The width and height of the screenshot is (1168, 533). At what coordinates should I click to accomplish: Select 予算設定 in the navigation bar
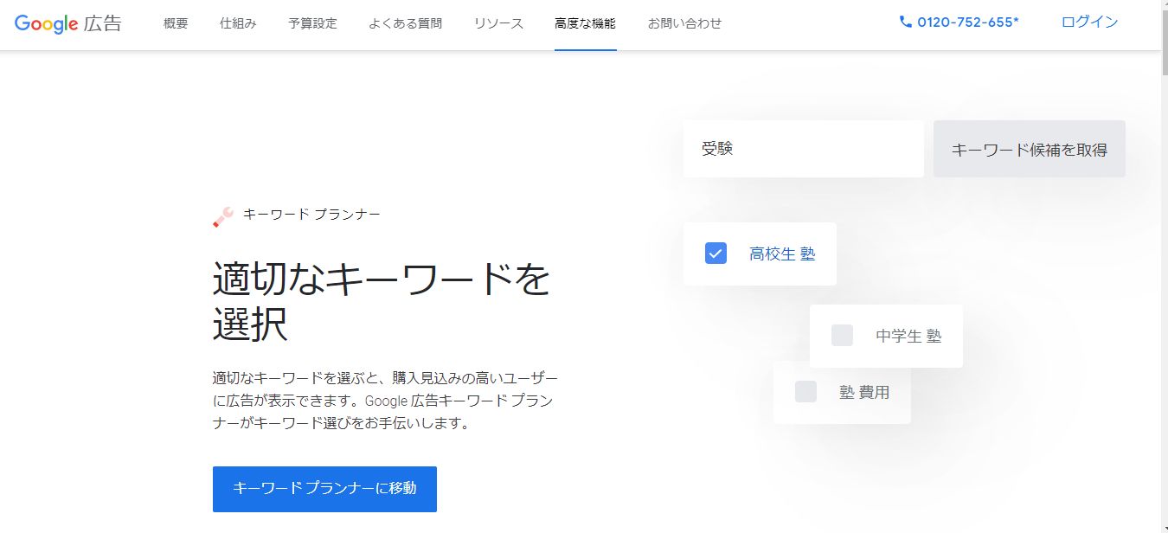[312, 23]
